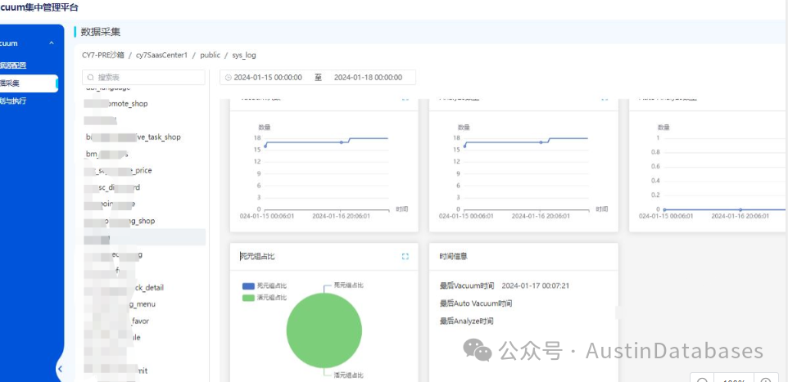Click the green slice of the pie chart
Image resolution: width=788 pixels, height=382 pixels.
click(324, 330)
